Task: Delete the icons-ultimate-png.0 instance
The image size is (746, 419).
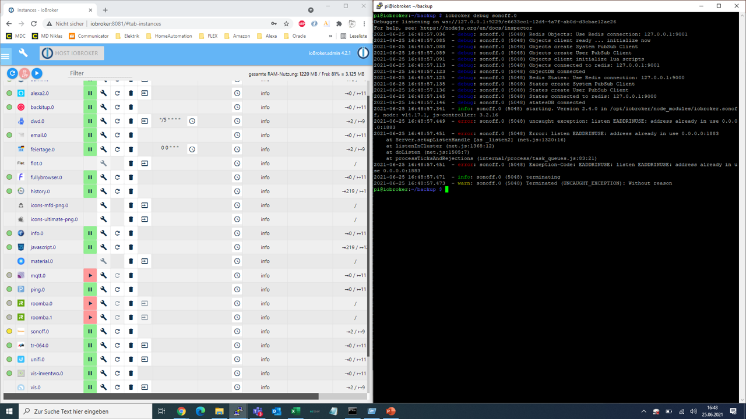Action: (131, 219)
